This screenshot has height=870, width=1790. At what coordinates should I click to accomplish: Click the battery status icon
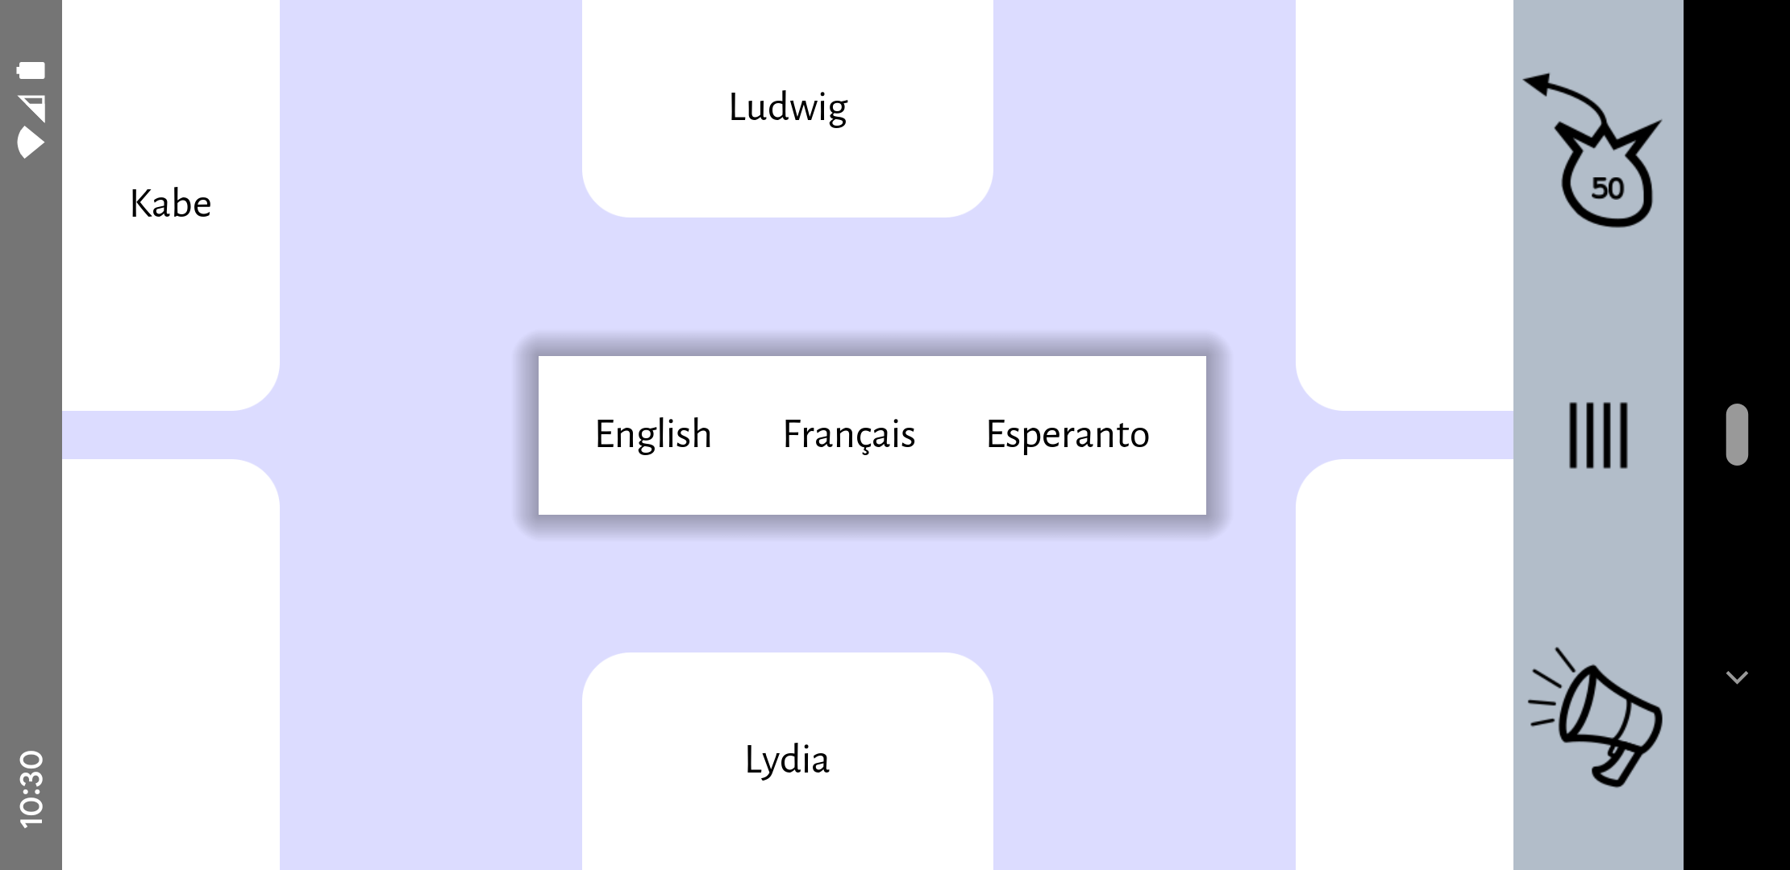[x=31, y=70]
